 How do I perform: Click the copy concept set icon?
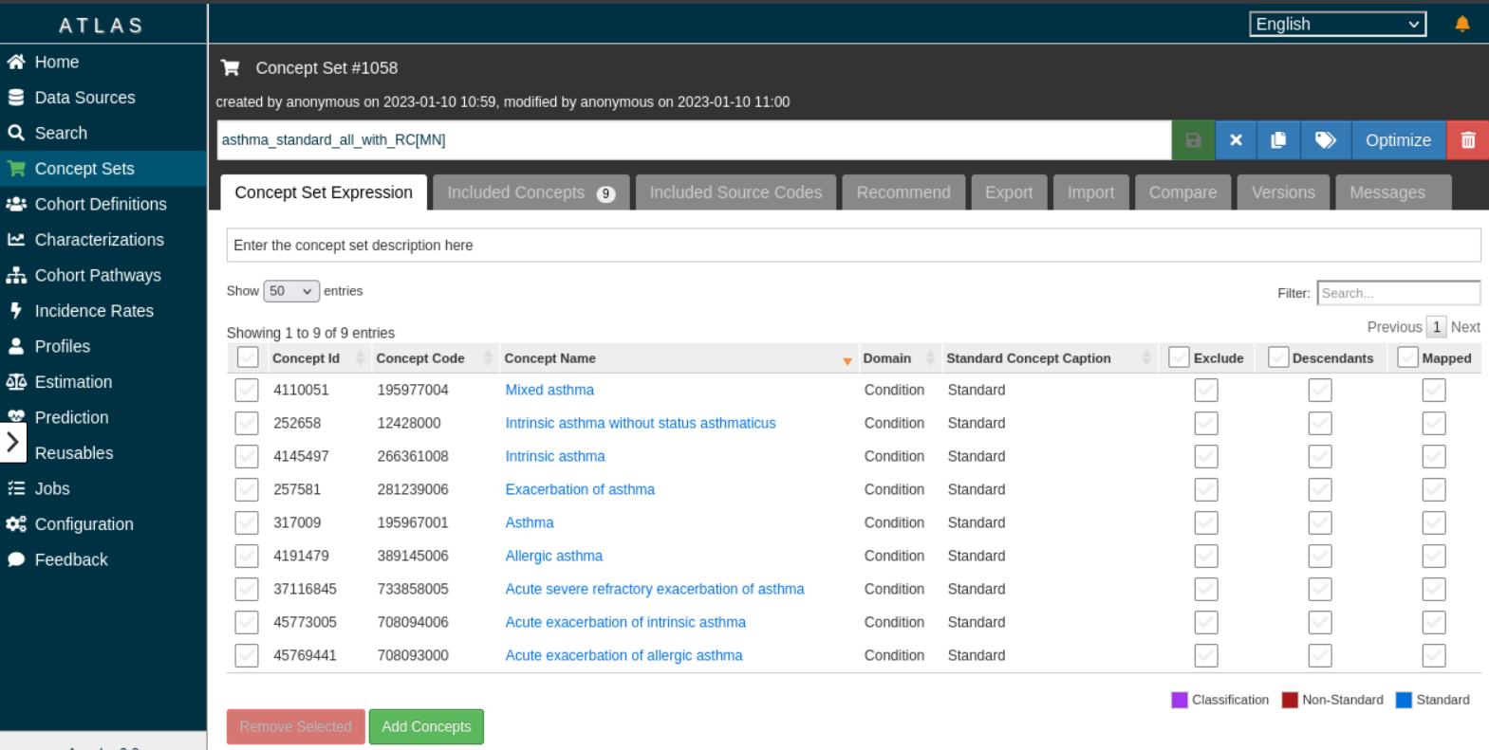(1278, 140)
